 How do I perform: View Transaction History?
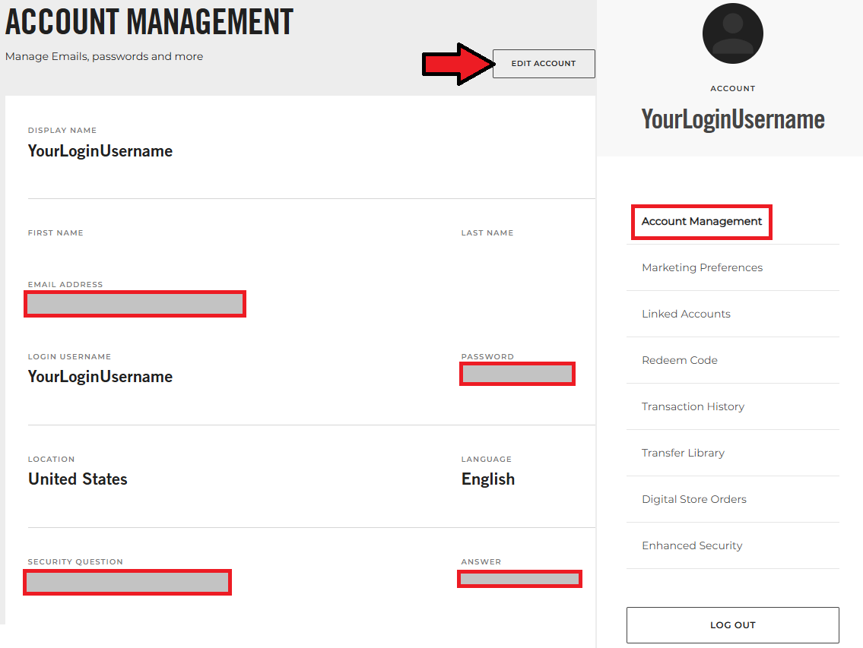coord(693,406)
